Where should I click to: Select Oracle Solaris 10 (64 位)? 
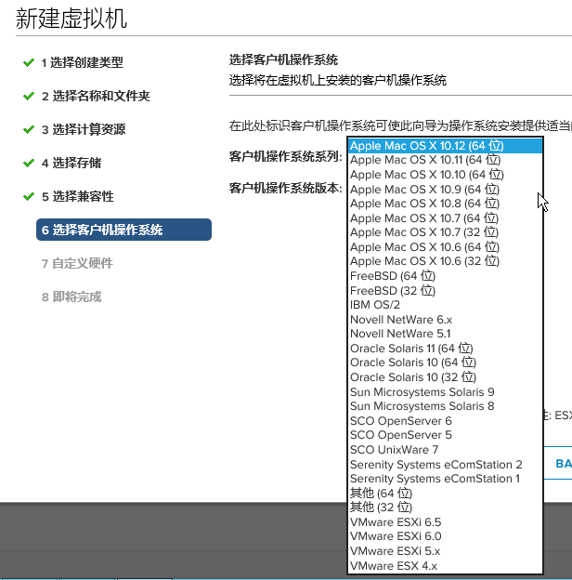coord(446,362)
